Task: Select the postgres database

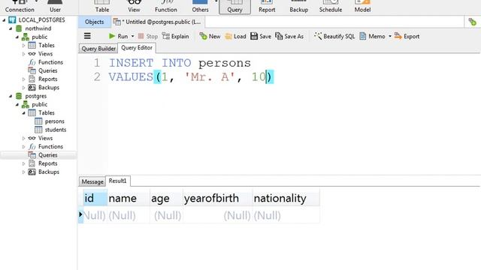Action: [36, 96]
